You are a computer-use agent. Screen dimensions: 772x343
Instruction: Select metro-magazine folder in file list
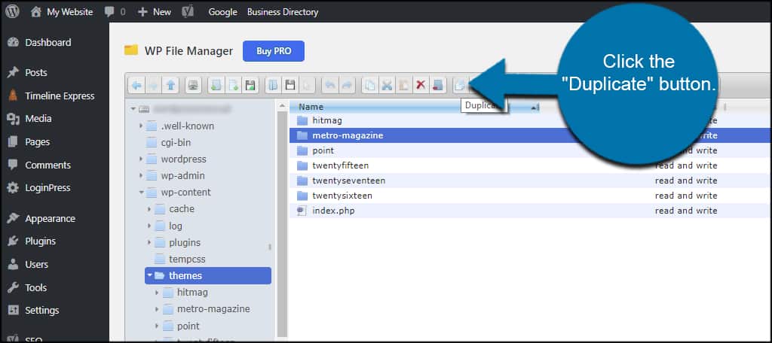(x=529, y=135)
